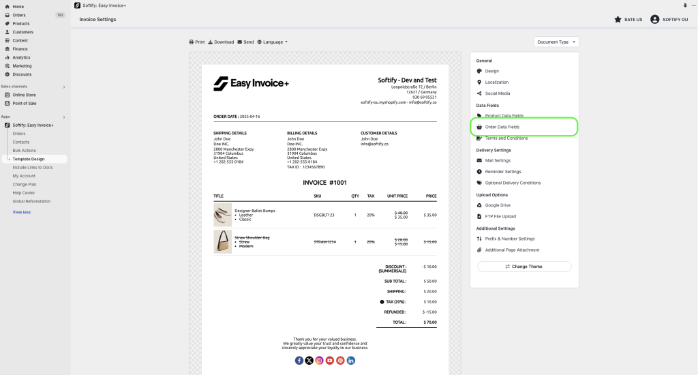Click the Designer Ballet Bumps product thumbnail

223,215
